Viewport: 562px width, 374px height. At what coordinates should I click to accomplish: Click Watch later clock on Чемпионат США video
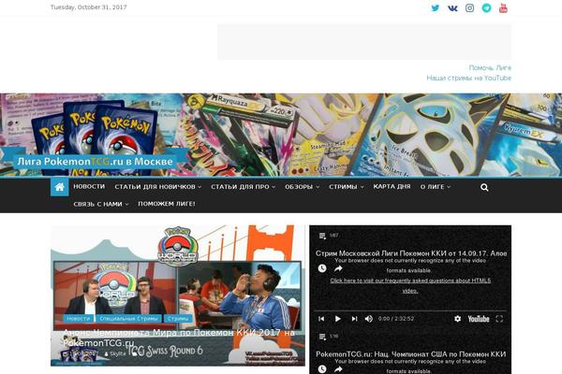coord(322,369)
